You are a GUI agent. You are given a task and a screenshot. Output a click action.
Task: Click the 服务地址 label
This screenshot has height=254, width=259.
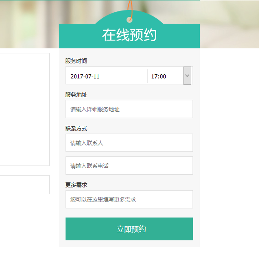pos(76,95)
